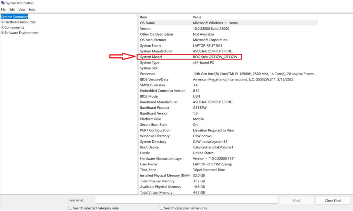
Task: Select the BaseBoard Manufacturer row label
Action: pyautogui.click(x=159, y=102)
